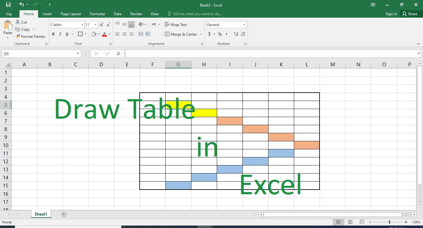Expand the General number format dropdown
Screen dimensions: 423x228
click(x=244, y=25)
